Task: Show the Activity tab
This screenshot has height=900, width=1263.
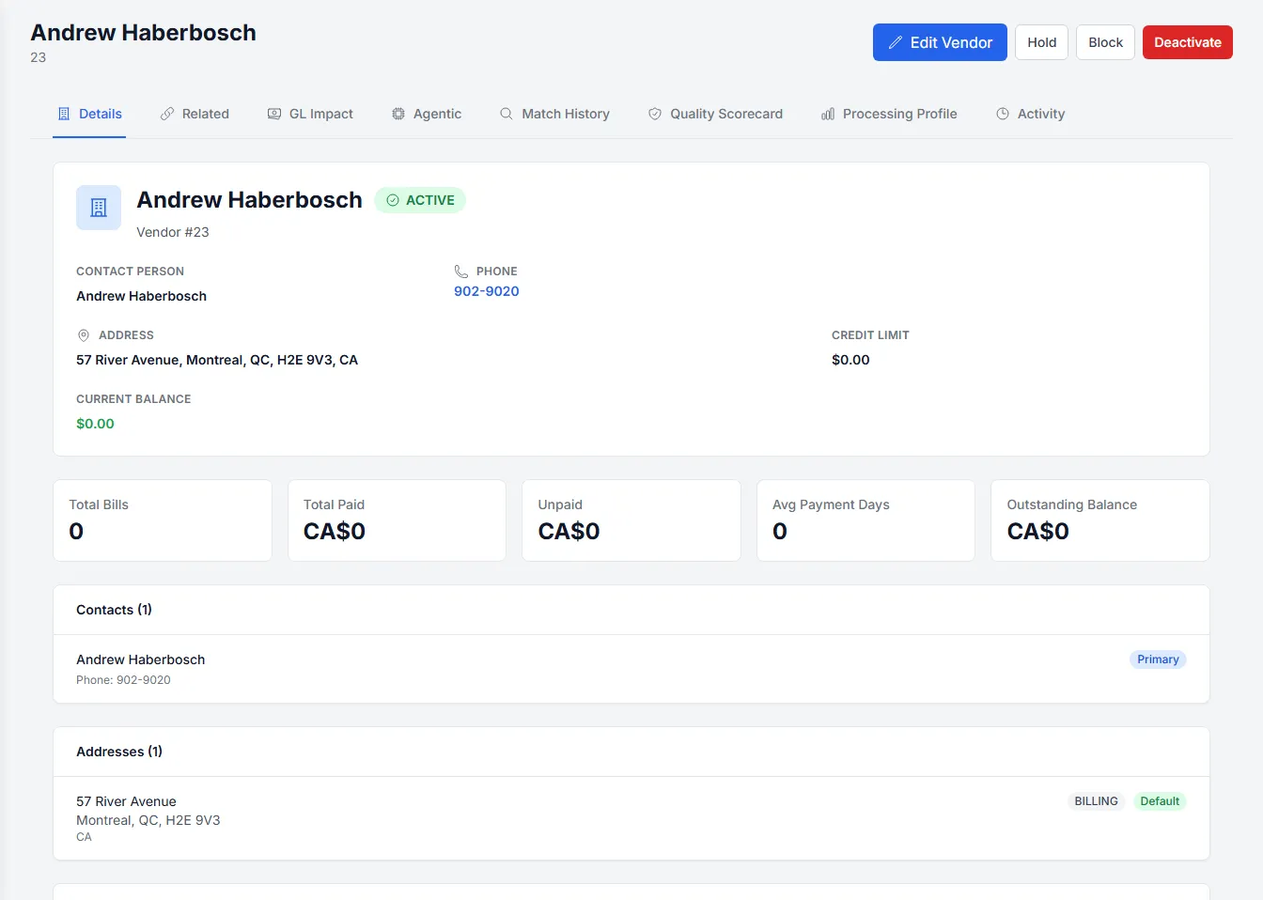Action: pos(1030,114)
